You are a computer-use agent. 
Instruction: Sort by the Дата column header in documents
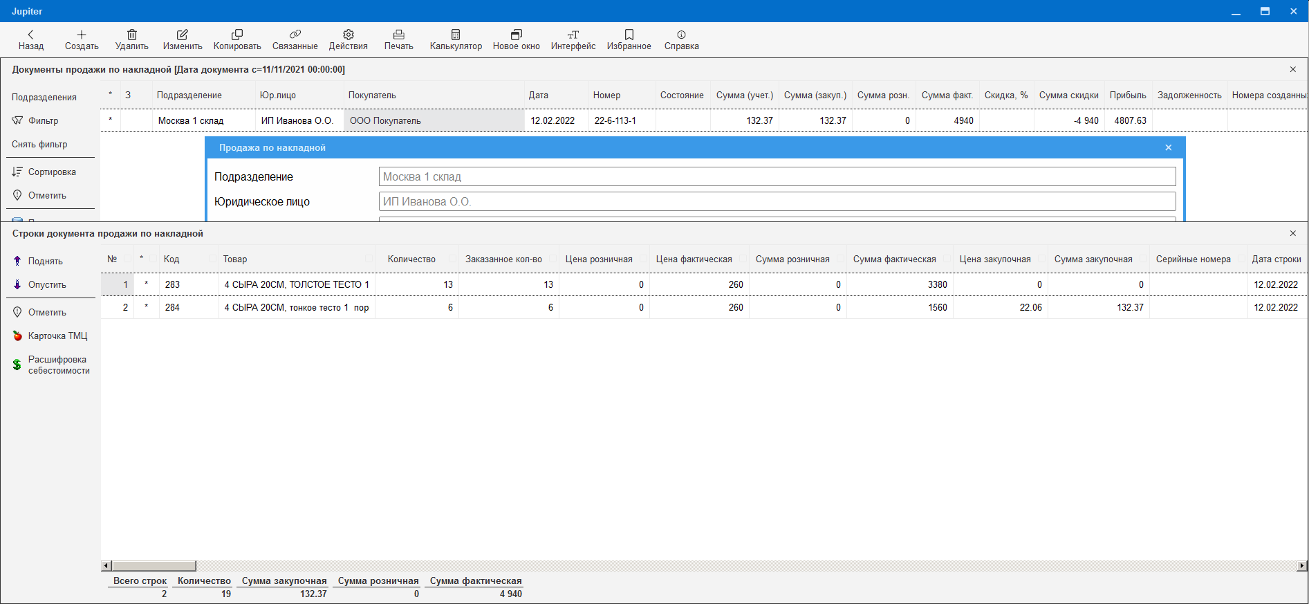[x=555, y=95]
